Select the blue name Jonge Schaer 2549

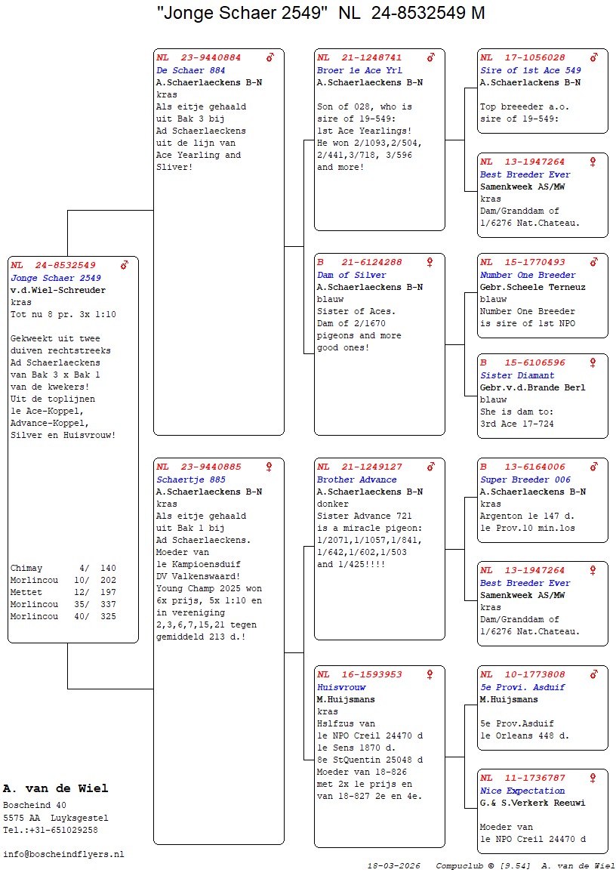click(x=55, y=278)
